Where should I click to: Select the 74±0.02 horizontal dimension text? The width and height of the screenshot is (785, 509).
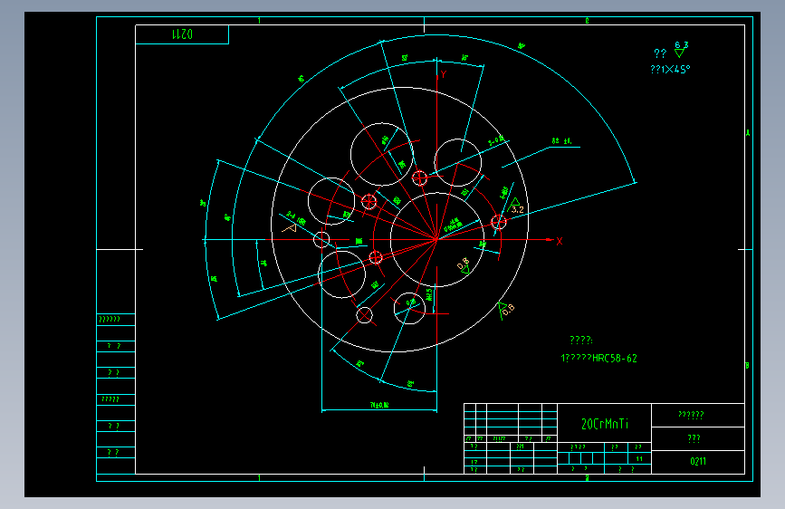point(379,405)
